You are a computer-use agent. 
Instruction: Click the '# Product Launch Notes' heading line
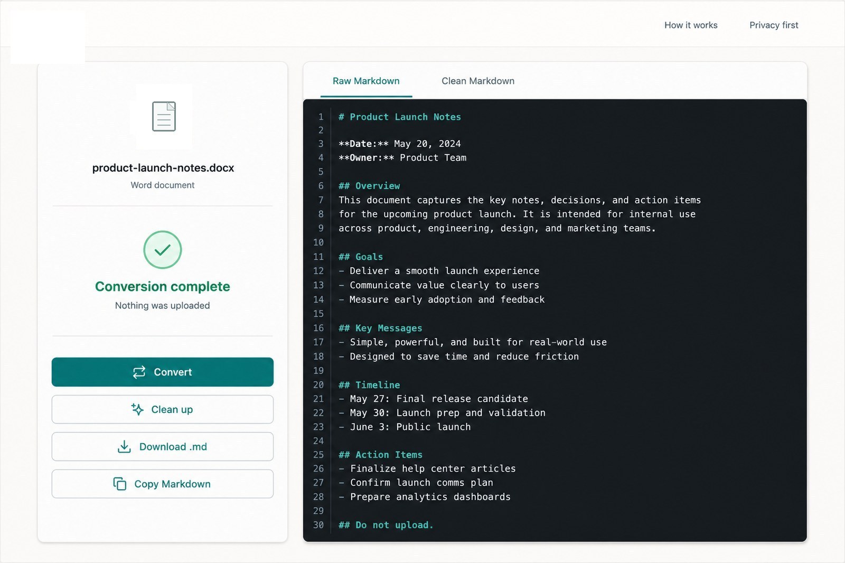click(400, 117)
